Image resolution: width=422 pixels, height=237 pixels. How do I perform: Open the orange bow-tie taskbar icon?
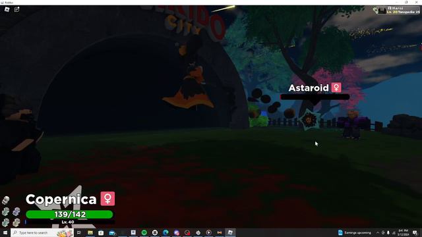point(220,232)
